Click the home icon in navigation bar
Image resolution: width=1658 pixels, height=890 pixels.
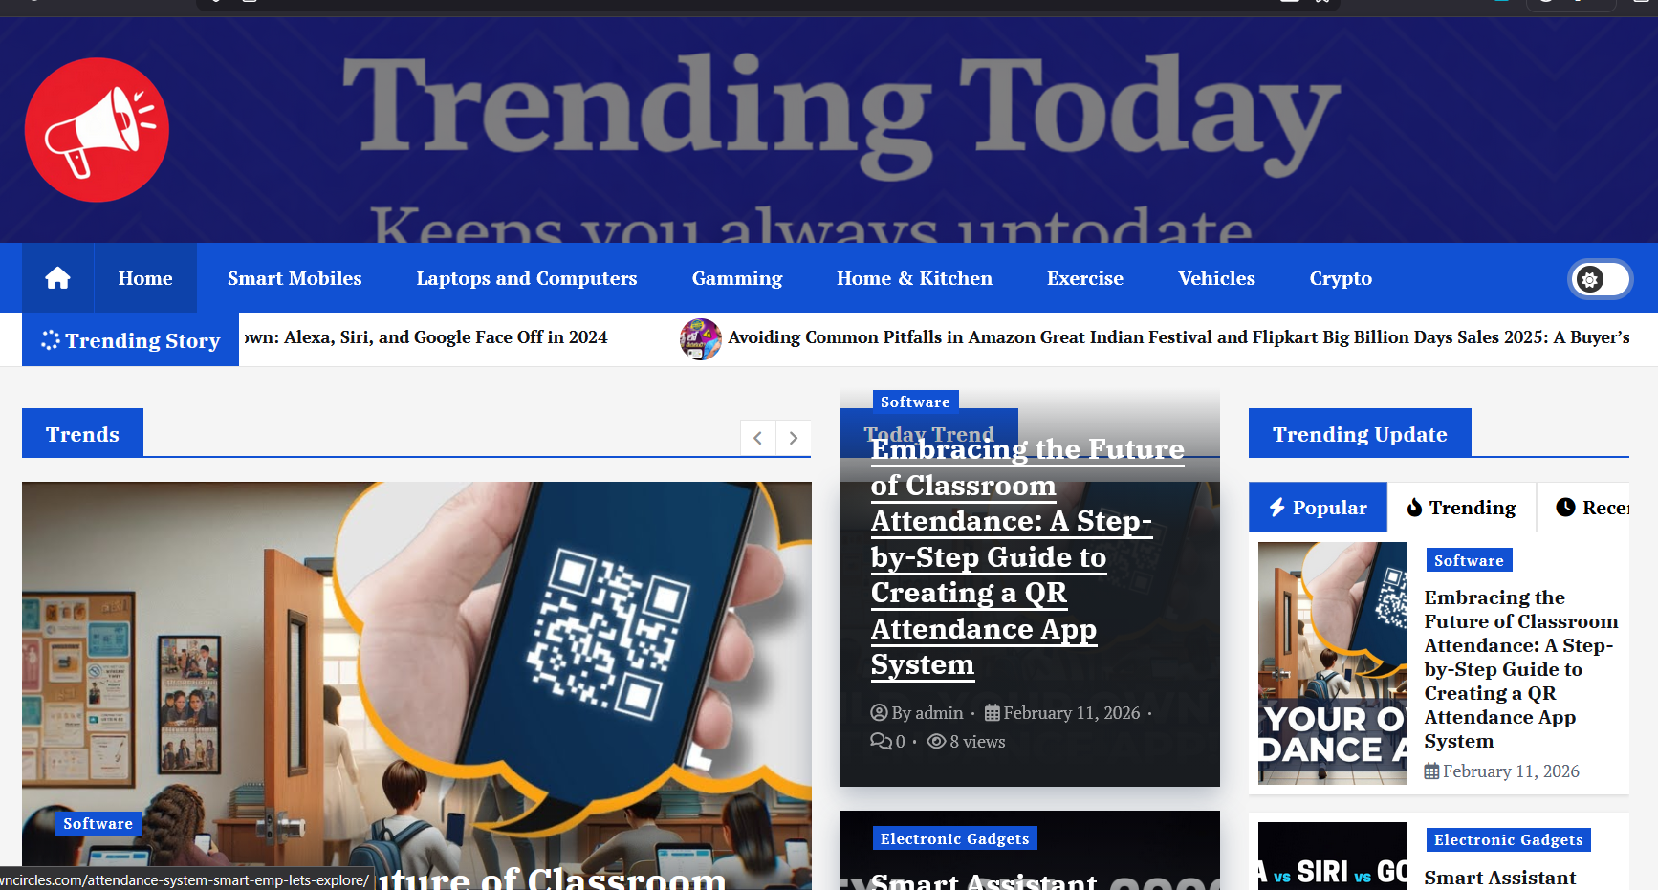pyautogui.click(x=57, y=278)
